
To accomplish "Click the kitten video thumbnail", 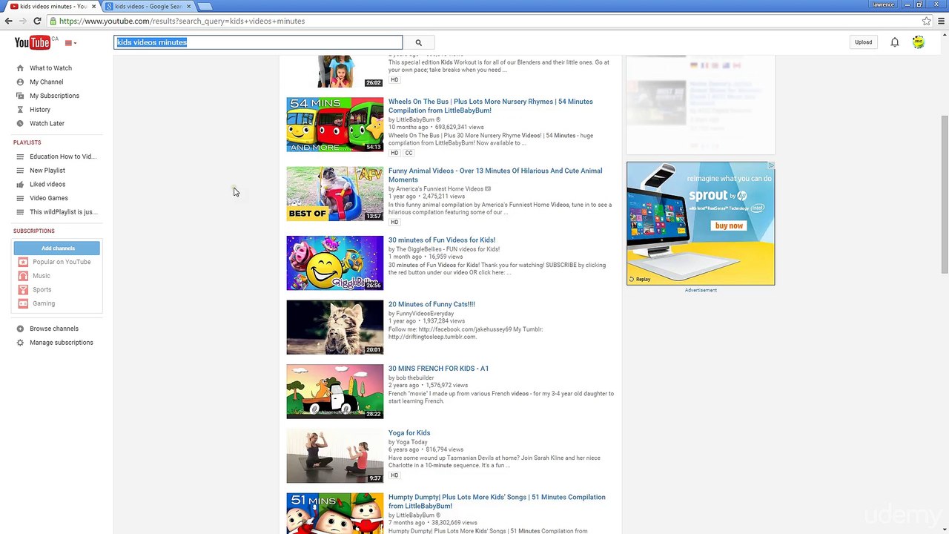I will [335, 327].
